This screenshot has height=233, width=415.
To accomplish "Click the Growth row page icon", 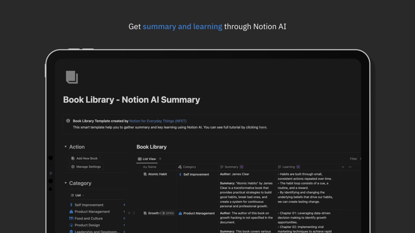I will tap(145, 213).
